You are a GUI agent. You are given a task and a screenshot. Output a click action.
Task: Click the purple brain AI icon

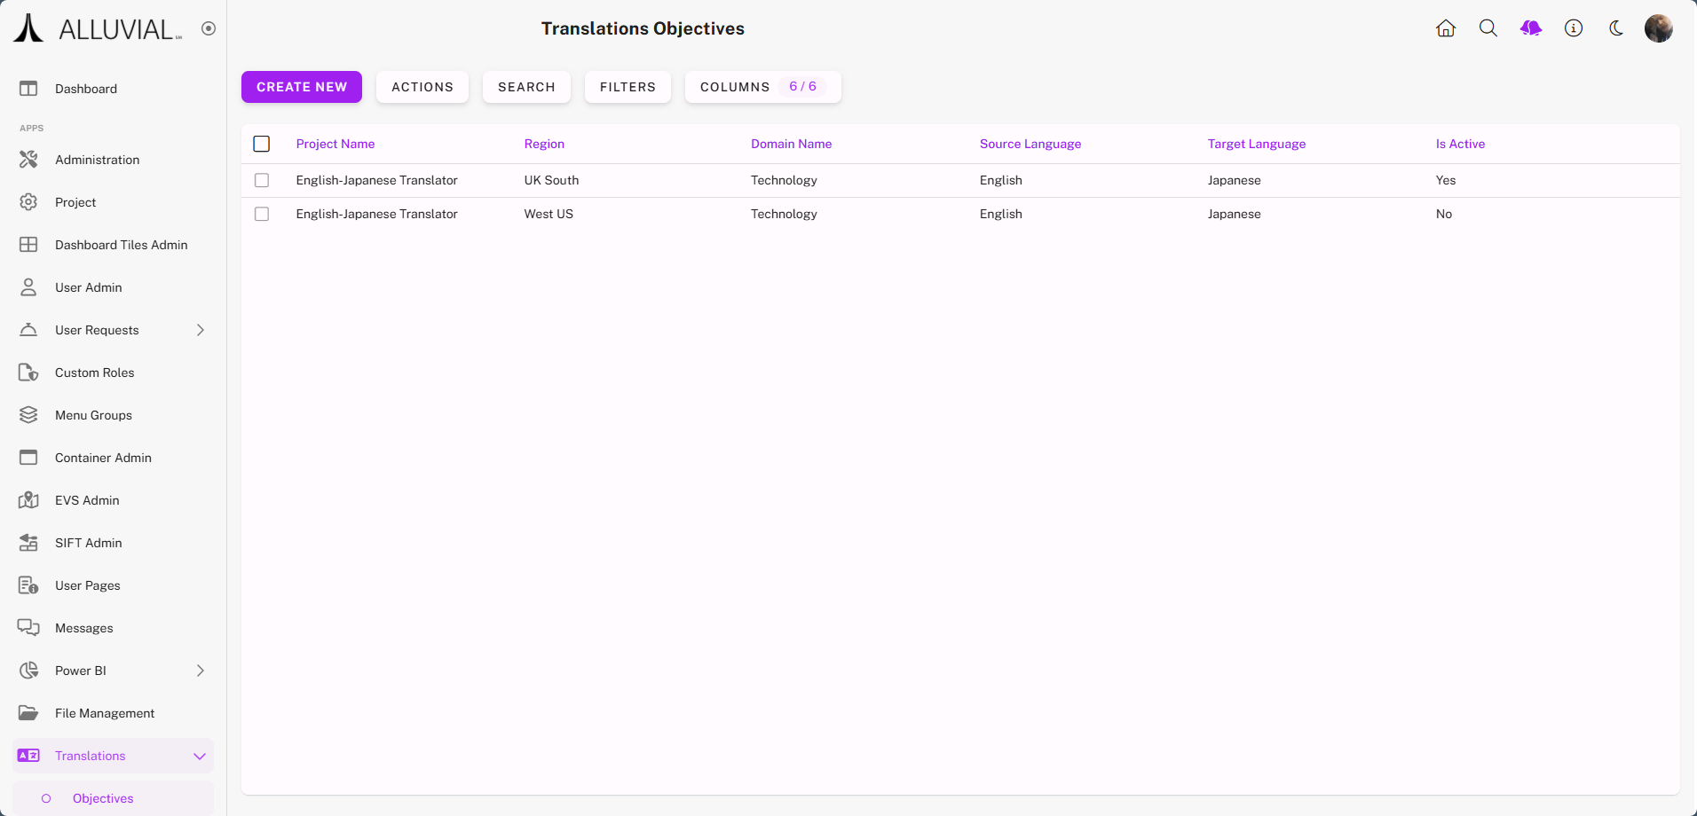pyautogui.click(x=1531, y=28)
